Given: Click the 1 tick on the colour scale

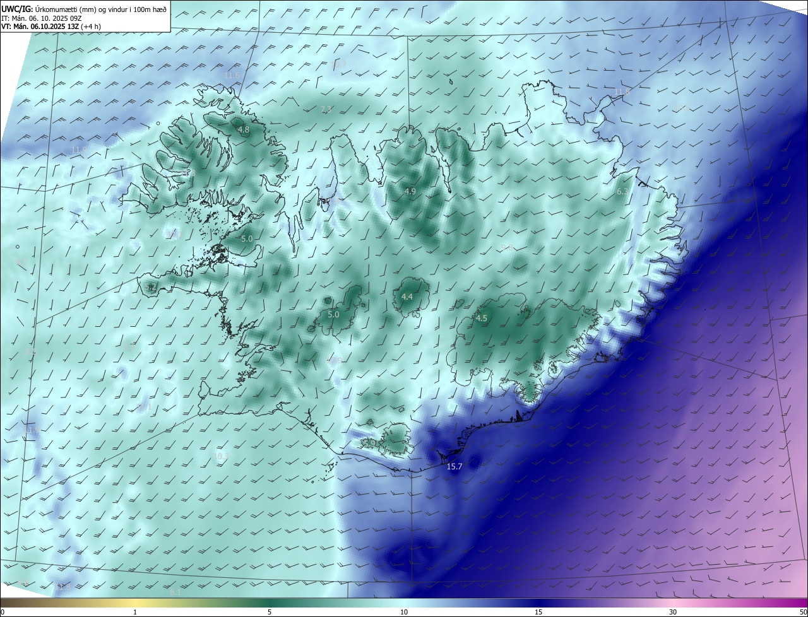Looking at the screenshot, I should tap(135, 612).
